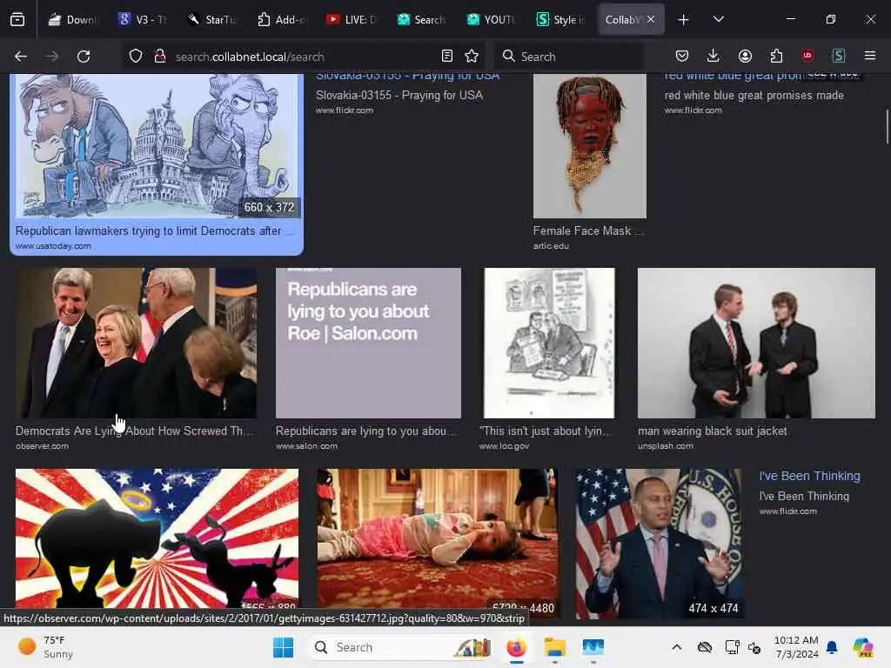The image size is (891, 668).
Task: Open elephant and donkey silhouette flag thumbnail
Action: pyautogui.click(x=157, y=539)
